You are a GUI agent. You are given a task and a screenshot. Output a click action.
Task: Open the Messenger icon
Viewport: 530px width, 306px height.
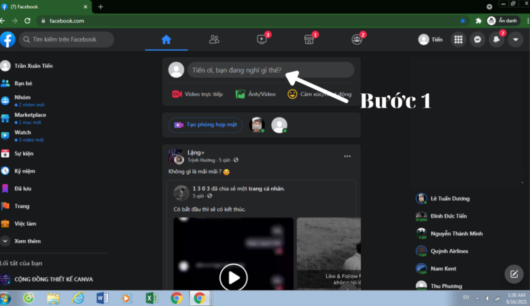(x=477, y=39)
